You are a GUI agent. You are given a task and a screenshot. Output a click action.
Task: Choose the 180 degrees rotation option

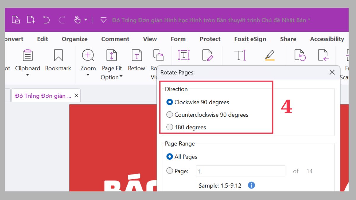click(170, 127)
